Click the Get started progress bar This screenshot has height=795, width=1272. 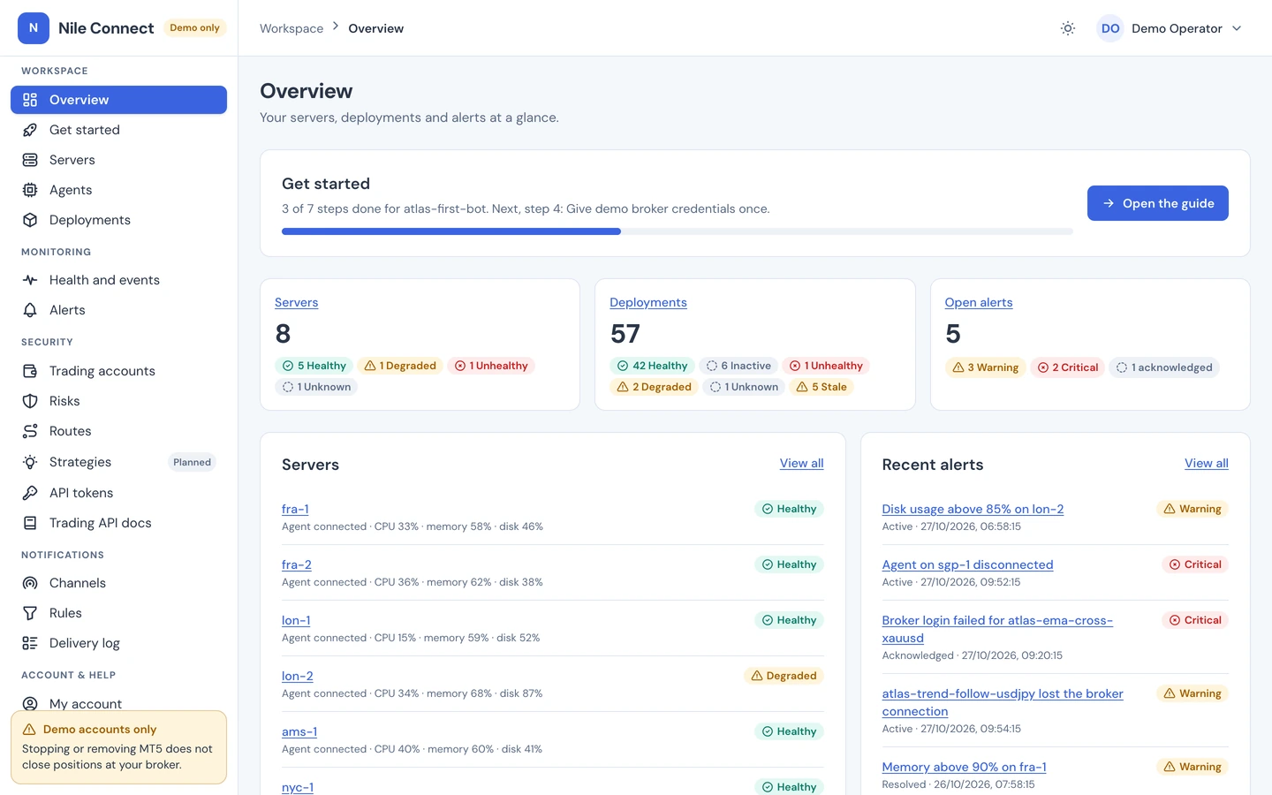click(678, 231)
